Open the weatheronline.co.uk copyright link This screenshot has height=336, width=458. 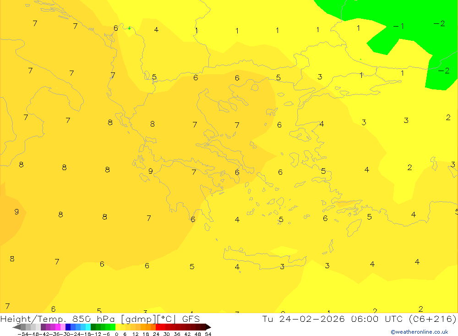(x=419, y=332)
